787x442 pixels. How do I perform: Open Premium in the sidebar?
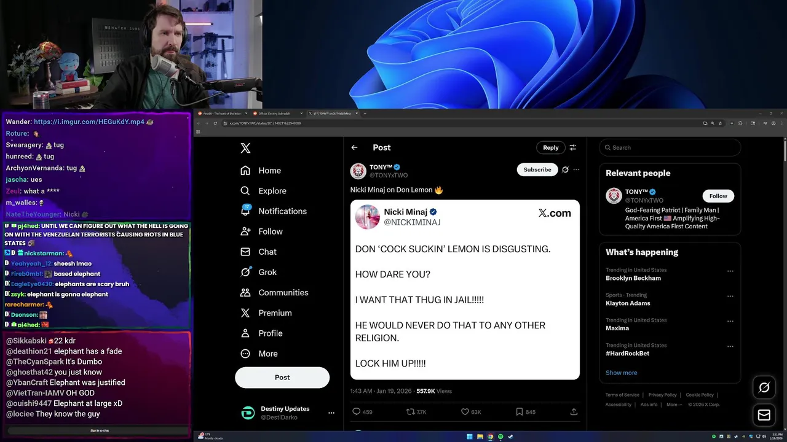click(x=266, y=313)
